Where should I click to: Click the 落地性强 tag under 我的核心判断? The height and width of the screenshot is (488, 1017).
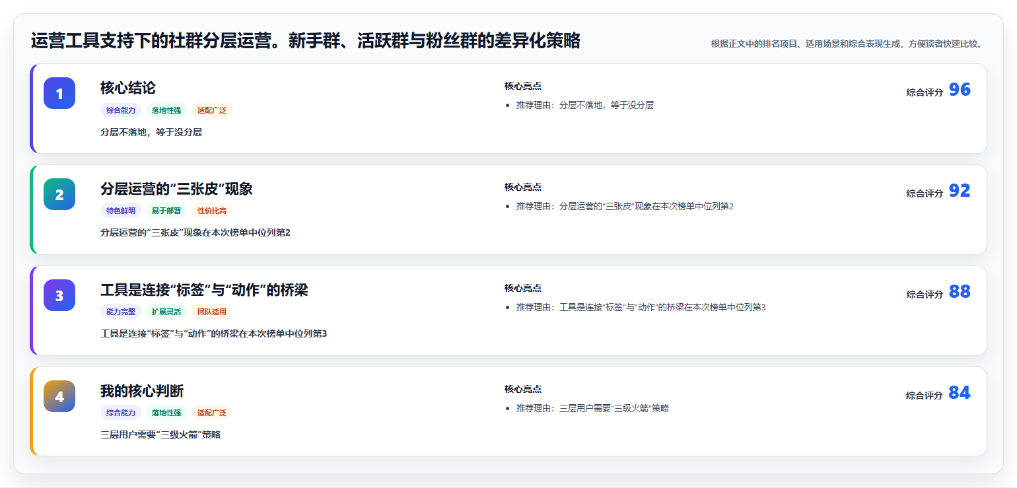point(166,413)
